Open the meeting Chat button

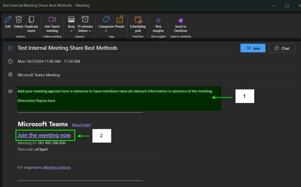click(282, 48)
